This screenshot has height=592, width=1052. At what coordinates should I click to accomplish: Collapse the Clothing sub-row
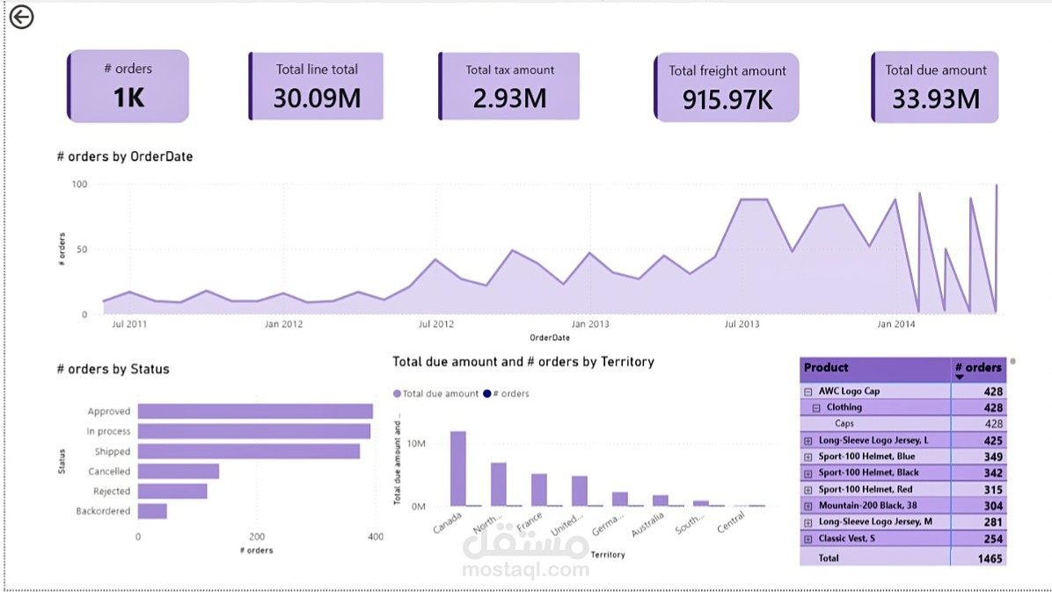coord(816,408)
